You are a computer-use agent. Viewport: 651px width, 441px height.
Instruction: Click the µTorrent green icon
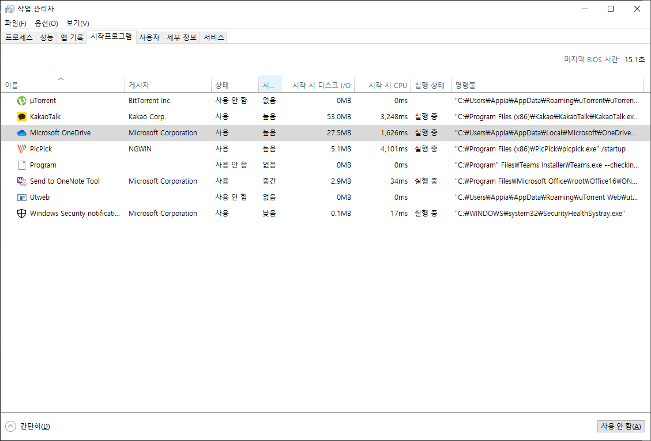point(21,101)
